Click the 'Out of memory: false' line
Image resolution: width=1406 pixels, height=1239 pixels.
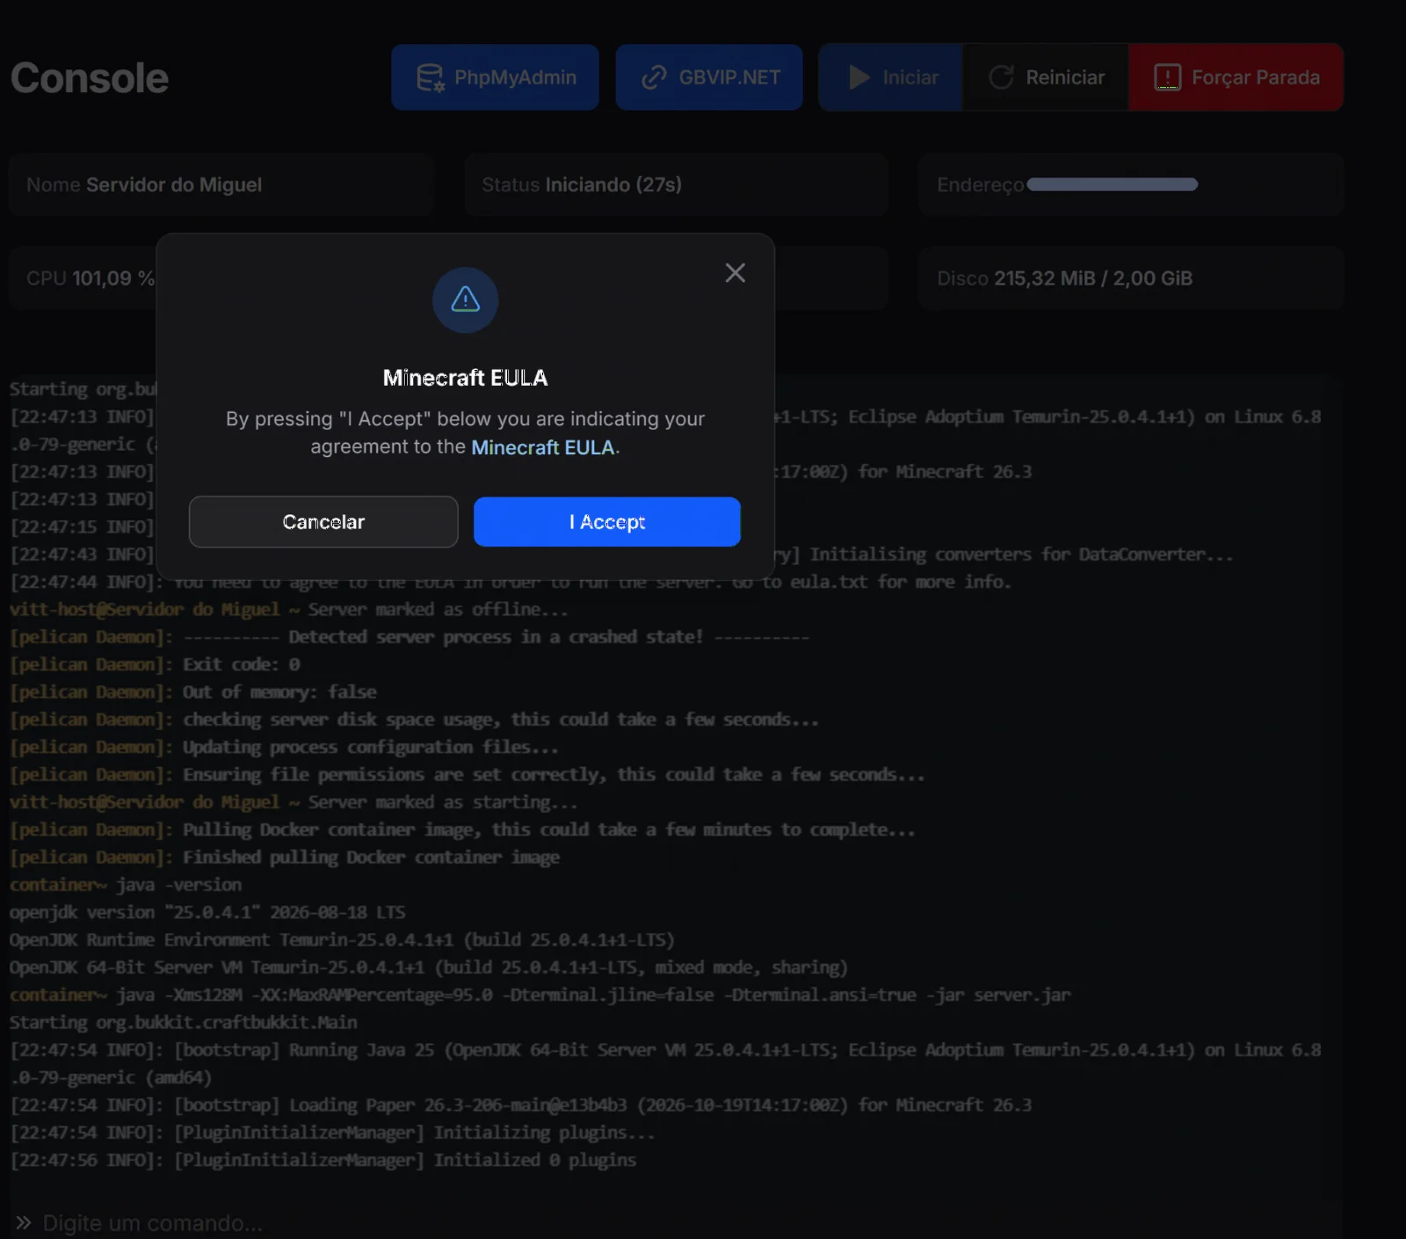point(193,692)
